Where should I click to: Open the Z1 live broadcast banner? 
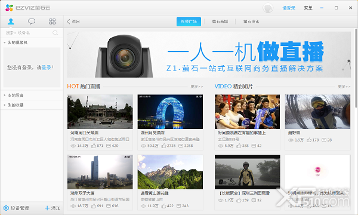click(209, 54)
